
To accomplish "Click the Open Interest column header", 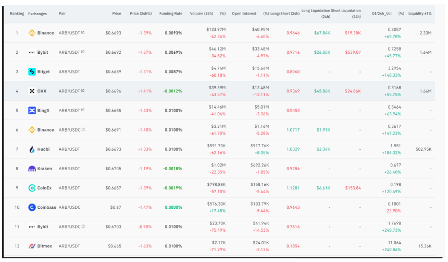I will pyautogui.click(x=243, y=13).
